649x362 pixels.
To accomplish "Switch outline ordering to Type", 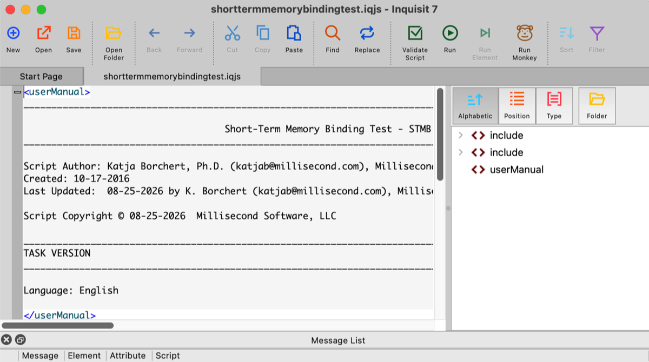I will point(554,106).
